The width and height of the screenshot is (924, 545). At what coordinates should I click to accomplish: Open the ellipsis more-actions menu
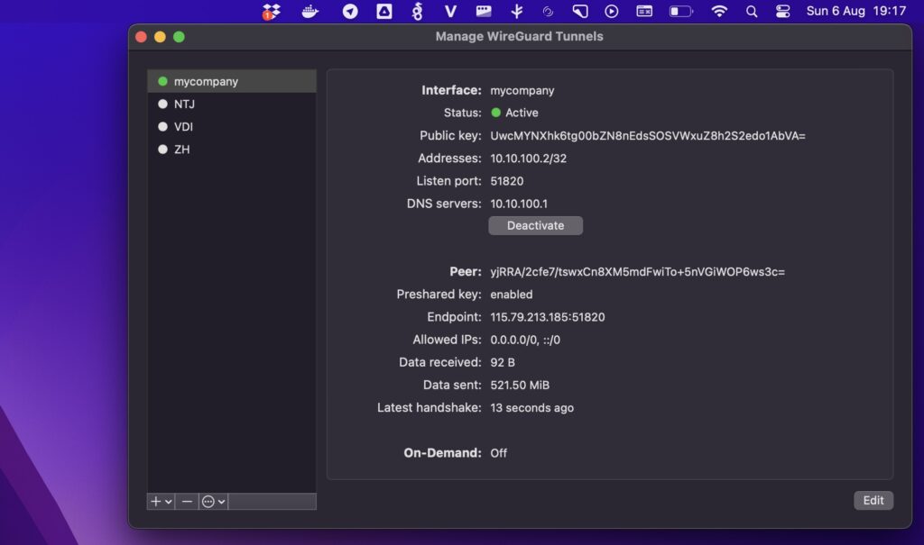pyautogui.click(x=208, y=502)
